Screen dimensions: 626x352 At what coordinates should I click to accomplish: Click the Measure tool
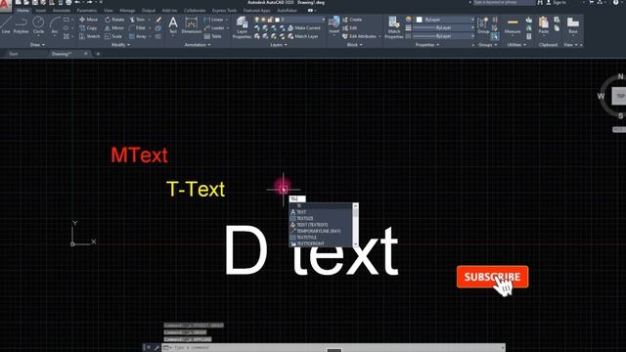pyautogui.click(x=513, y=25)
